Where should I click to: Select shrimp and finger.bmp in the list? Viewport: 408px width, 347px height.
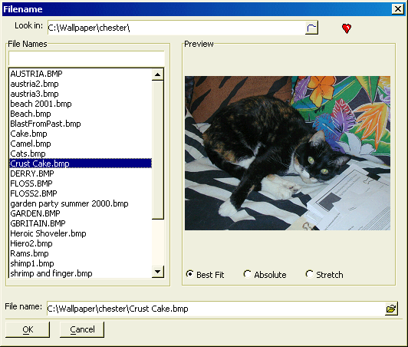(x=81, y=273)
